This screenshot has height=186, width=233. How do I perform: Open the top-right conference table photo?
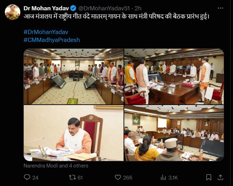174,76
